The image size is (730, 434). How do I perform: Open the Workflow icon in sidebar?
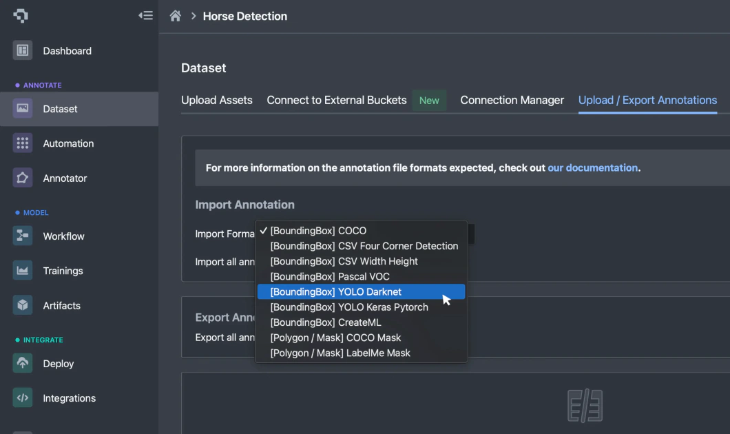(x=23, y=236)
